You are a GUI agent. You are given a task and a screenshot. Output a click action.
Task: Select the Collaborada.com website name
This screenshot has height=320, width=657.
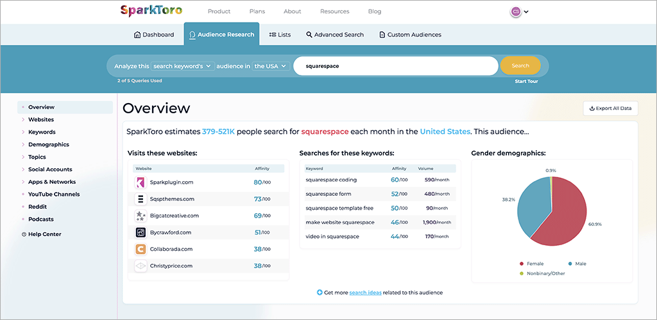(171, 250)
